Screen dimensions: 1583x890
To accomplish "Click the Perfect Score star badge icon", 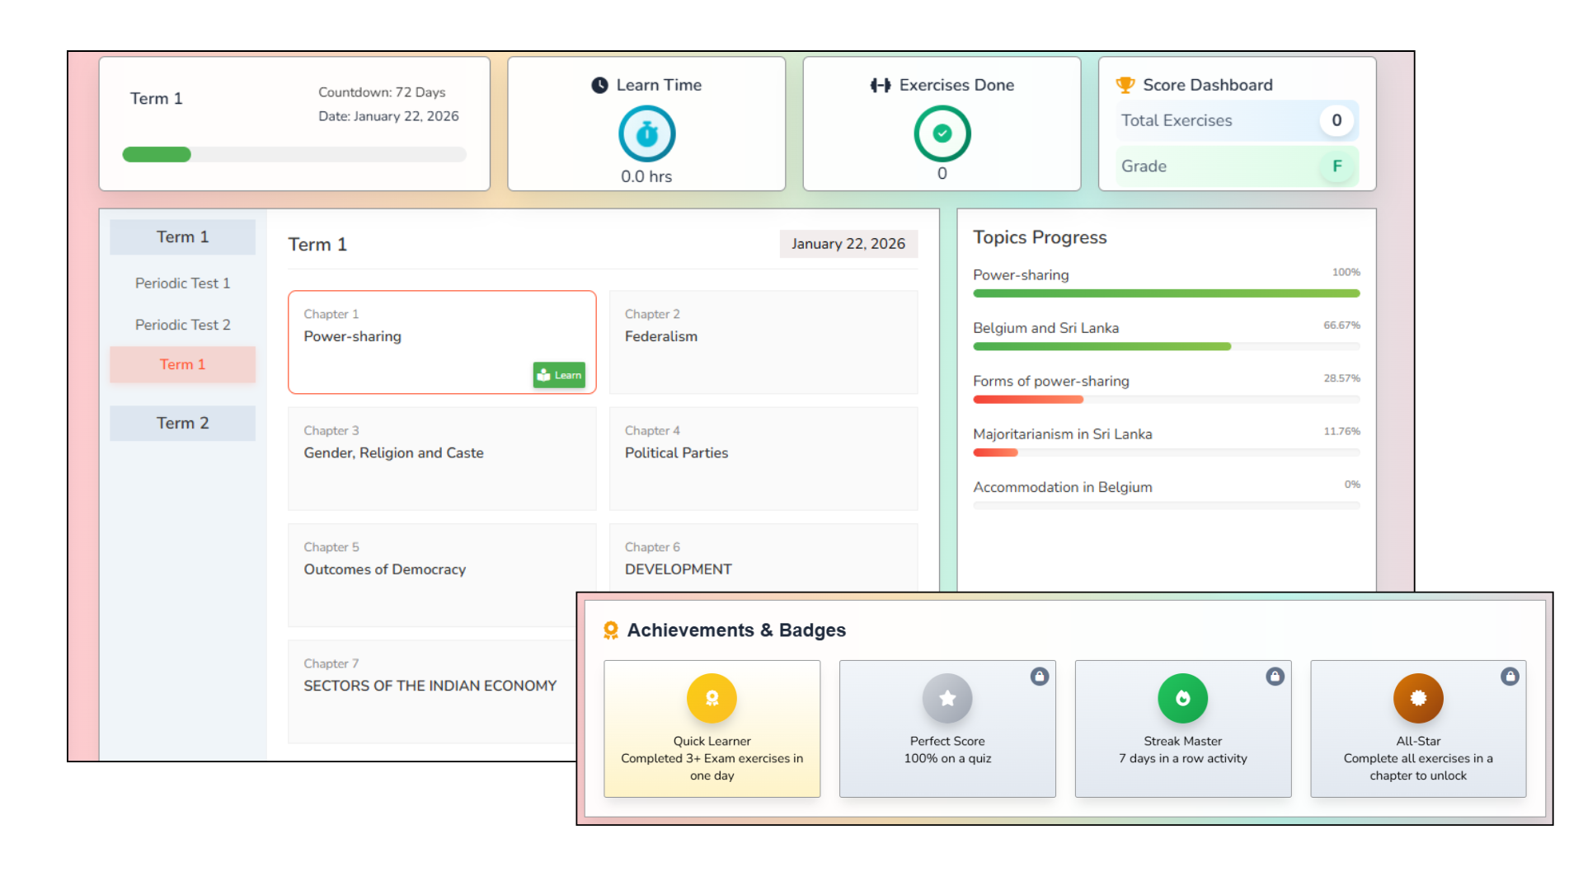I will (947, 698).
